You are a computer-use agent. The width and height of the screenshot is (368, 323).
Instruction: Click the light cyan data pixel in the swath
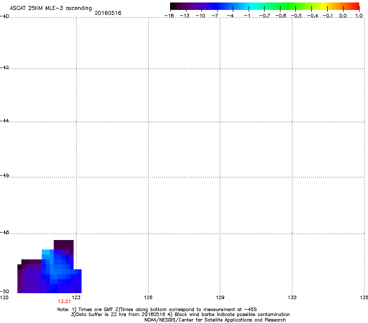[46, 252]
